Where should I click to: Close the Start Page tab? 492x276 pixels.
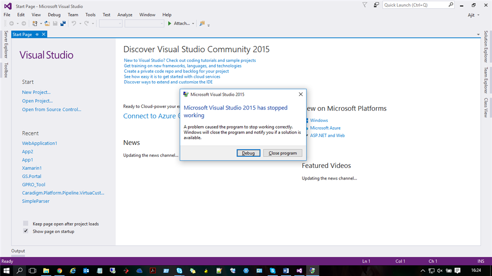[44, 34]
